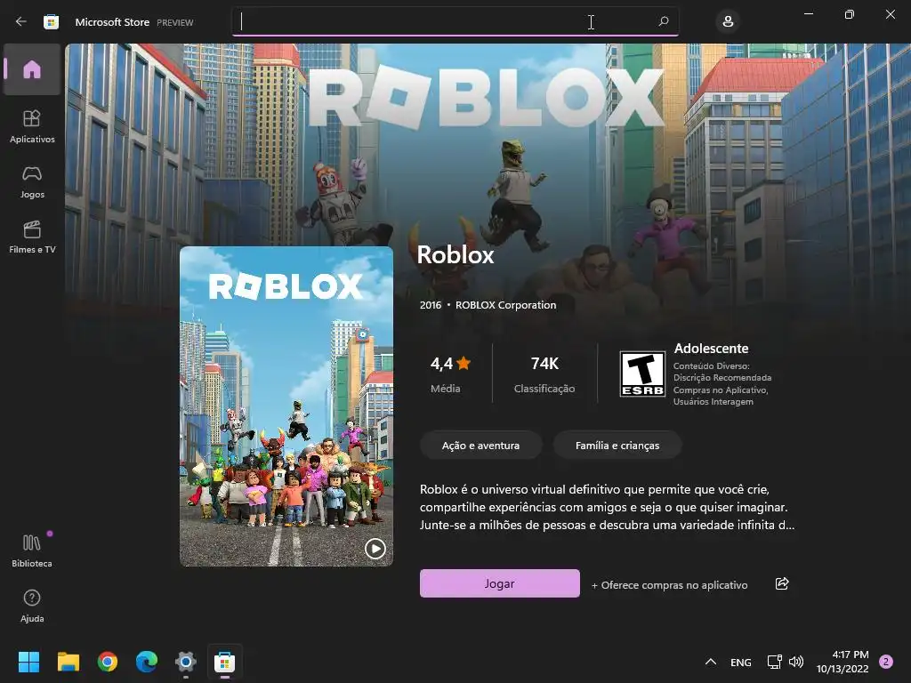Minimize the Microsoft Store window

coord(809,14)
